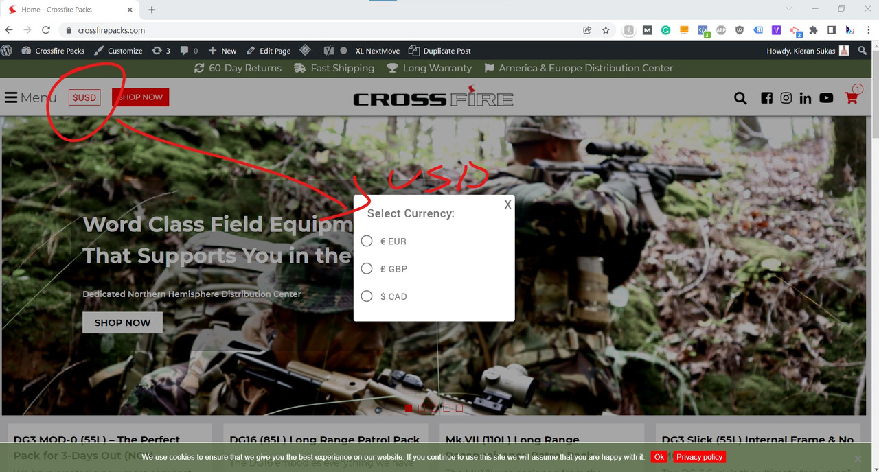This screenshot has width=879, height=472.
Task: Click the red SHOP NOW header button
Action: [x=140, y=97]
